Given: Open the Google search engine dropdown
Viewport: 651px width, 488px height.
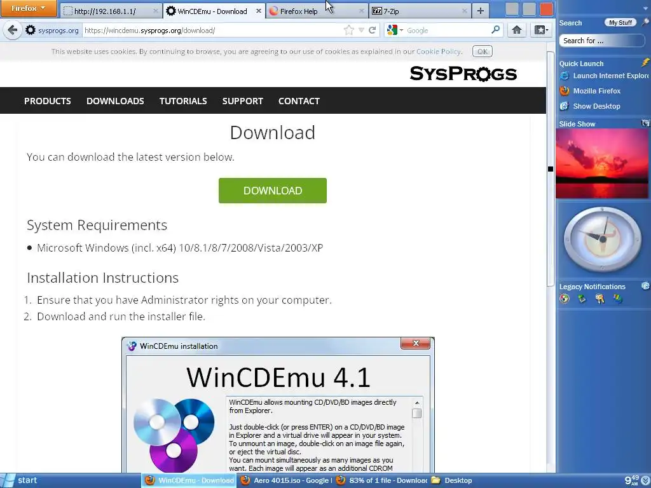Looking at the screenshot, I should point(395,30).
